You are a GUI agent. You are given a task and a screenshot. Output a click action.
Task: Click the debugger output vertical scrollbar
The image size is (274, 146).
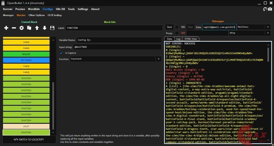click(268, 55)
